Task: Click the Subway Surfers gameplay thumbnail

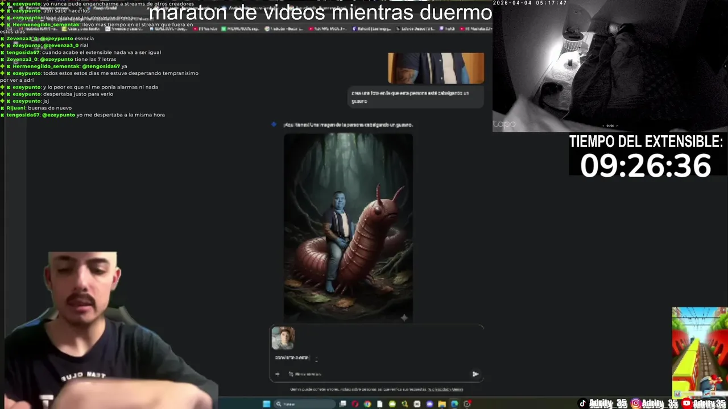Action: click(700, 352)
